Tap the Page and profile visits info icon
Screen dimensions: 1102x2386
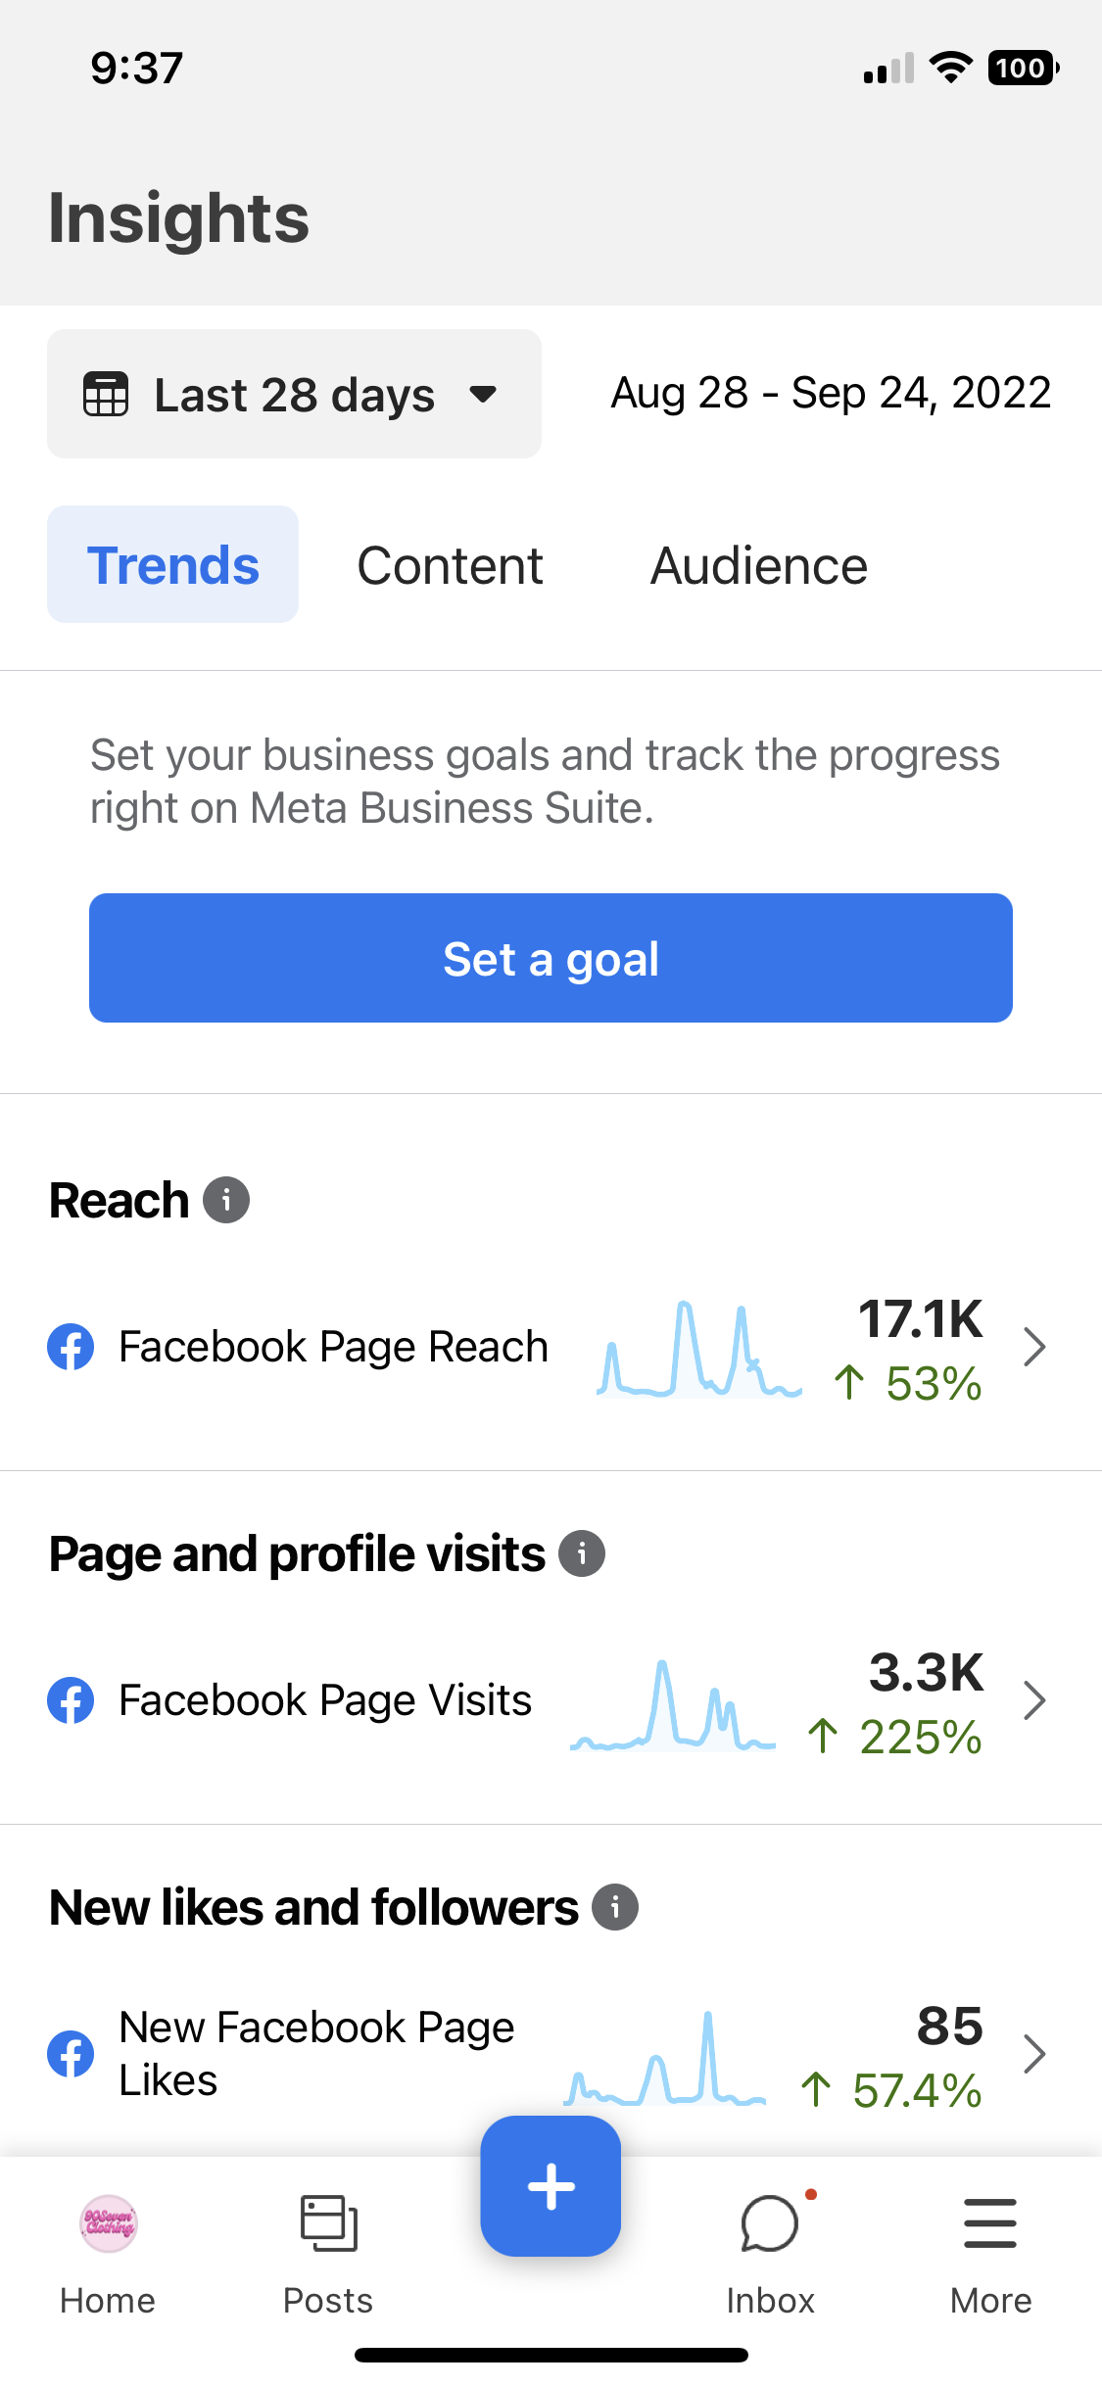582,1553
